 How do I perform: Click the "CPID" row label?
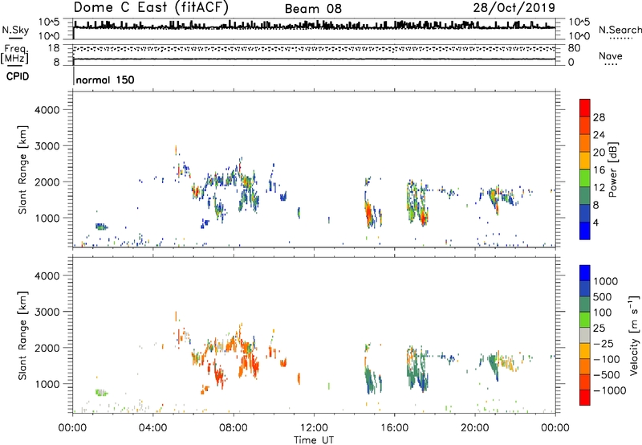click(18, 76)
